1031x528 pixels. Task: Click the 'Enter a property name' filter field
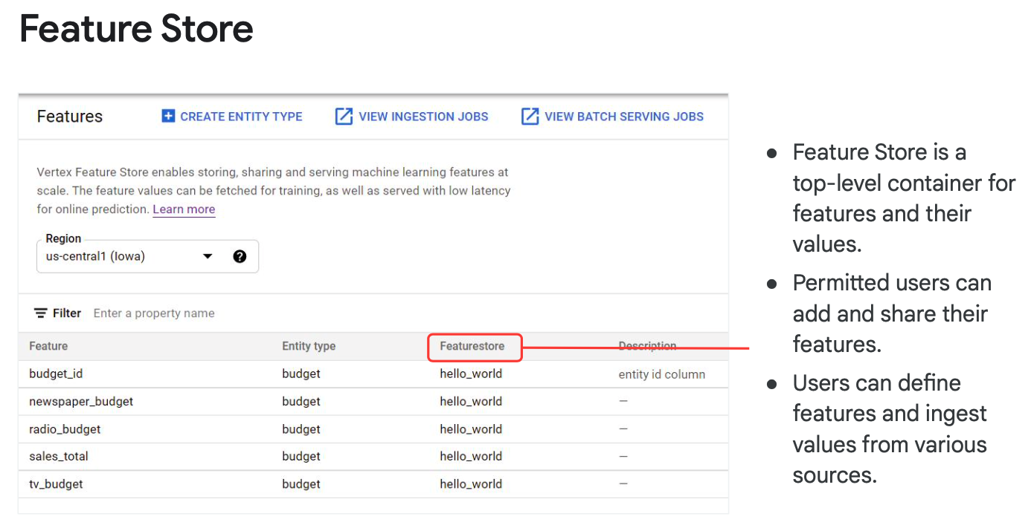(154, 313)
